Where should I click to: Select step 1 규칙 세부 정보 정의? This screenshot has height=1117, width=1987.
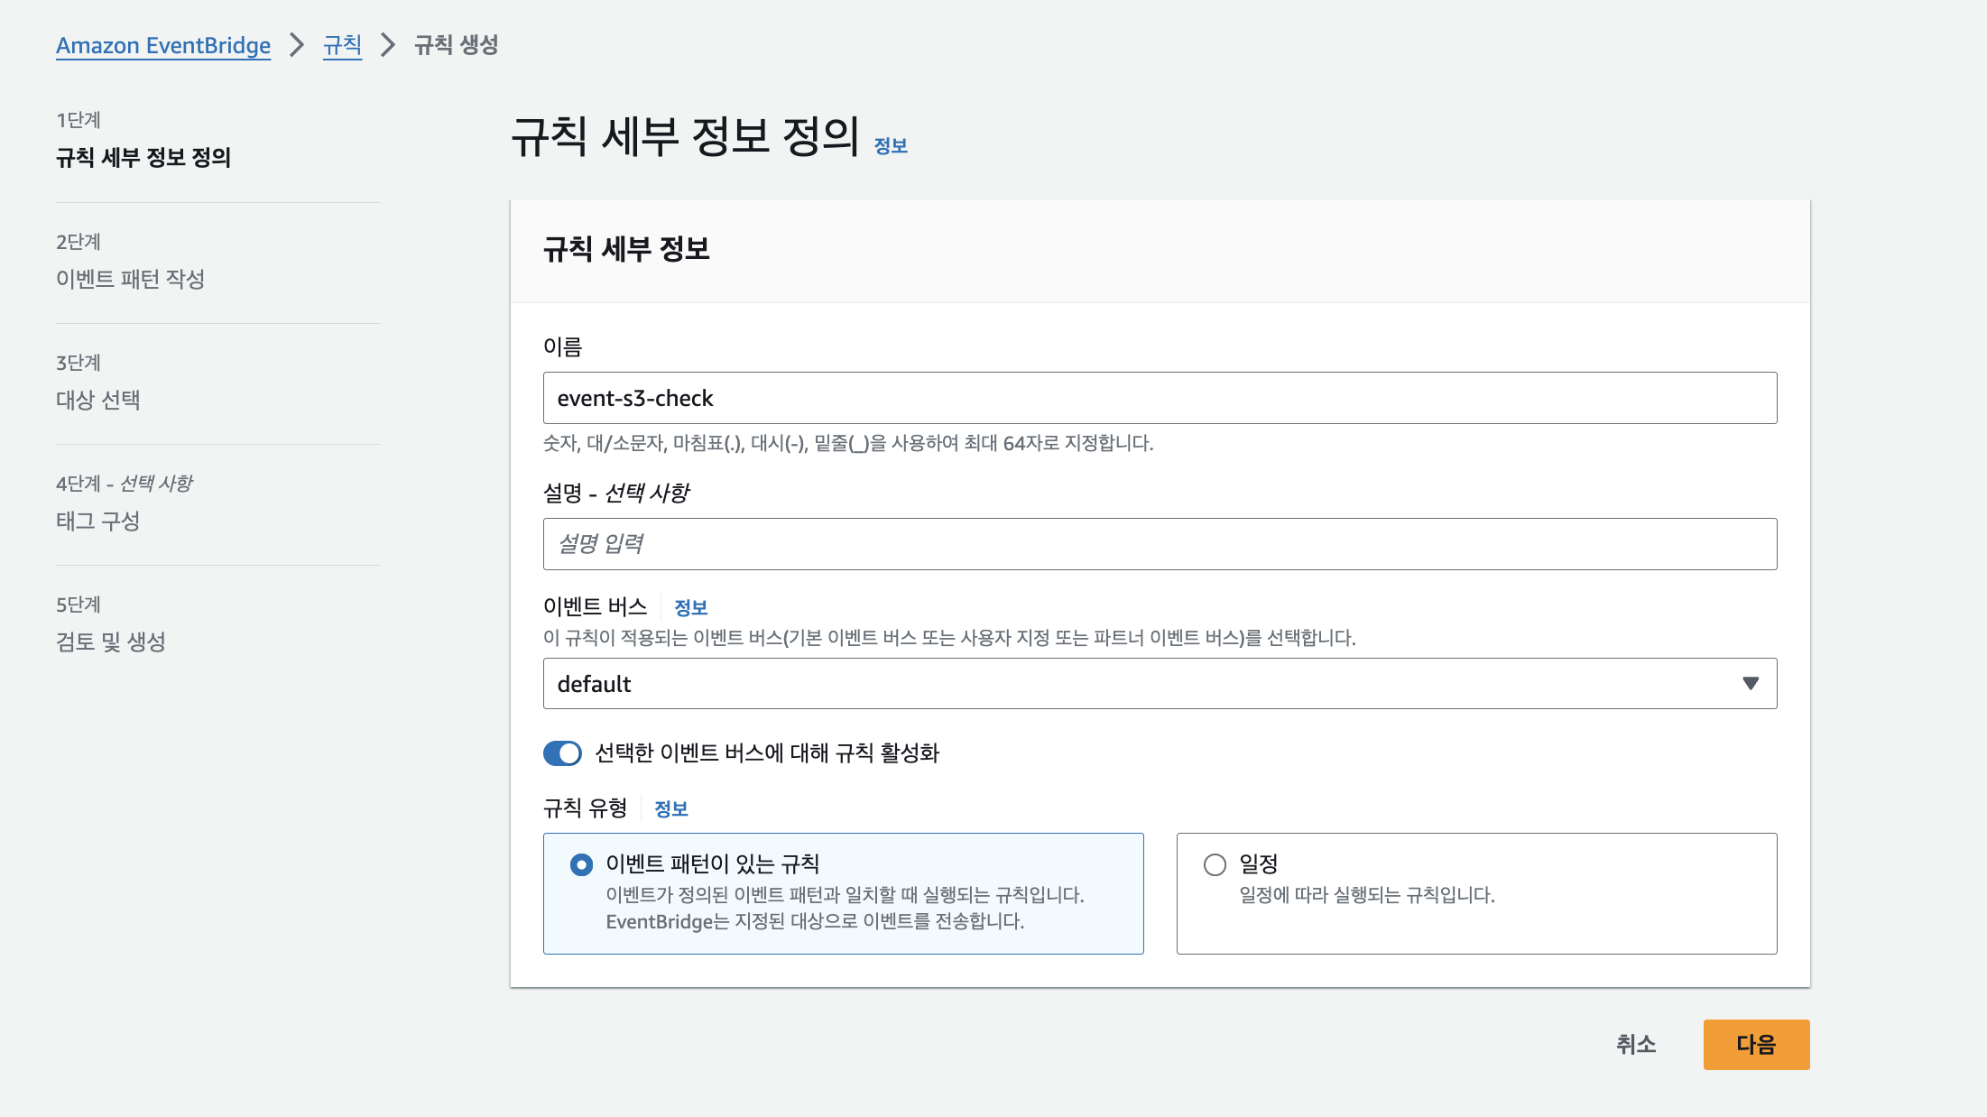pyautogui.click(x=143, y=158)
